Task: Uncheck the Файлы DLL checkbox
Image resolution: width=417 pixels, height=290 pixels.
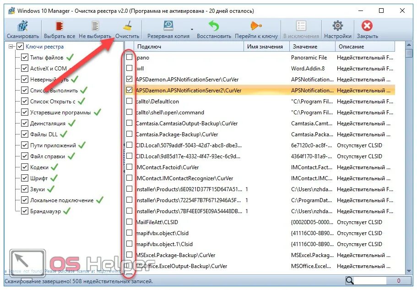Action: tap(24, 134)
